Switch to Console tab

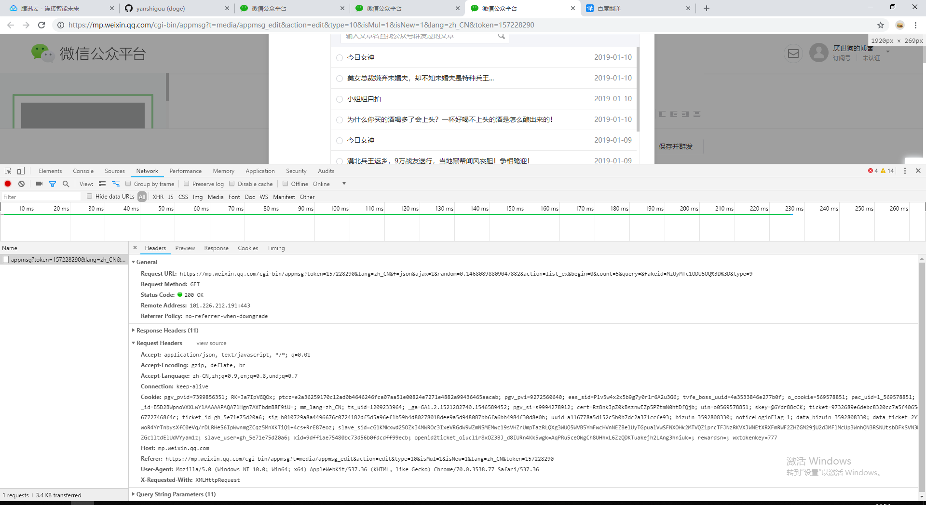click(x=83, y=171)
